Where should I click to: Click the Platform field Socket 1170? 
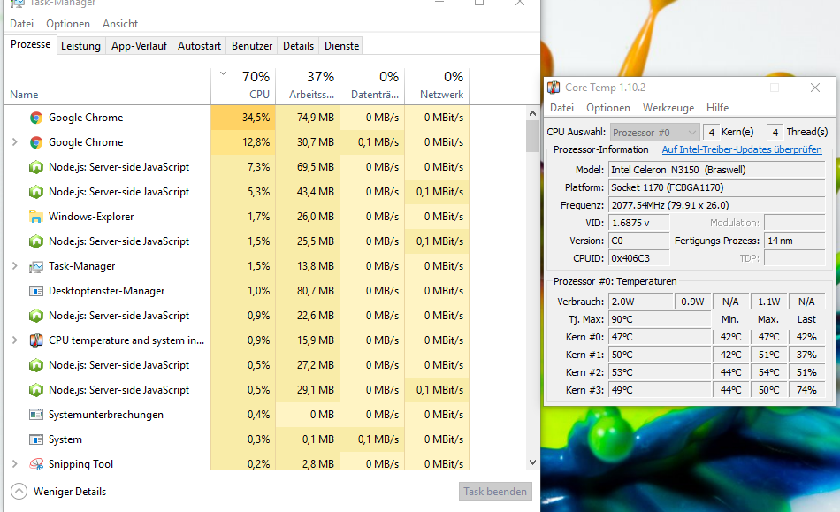tap(717, 187)
